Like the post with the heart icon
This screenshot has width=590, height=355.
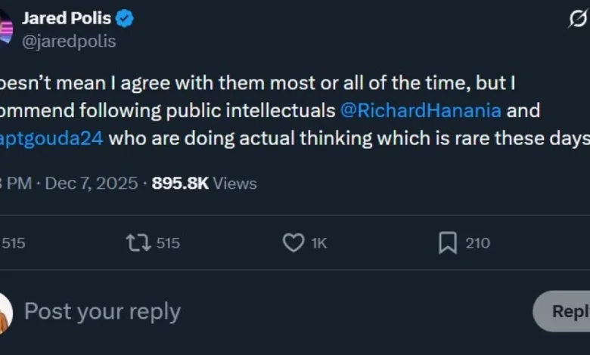(x=293, y=243)
